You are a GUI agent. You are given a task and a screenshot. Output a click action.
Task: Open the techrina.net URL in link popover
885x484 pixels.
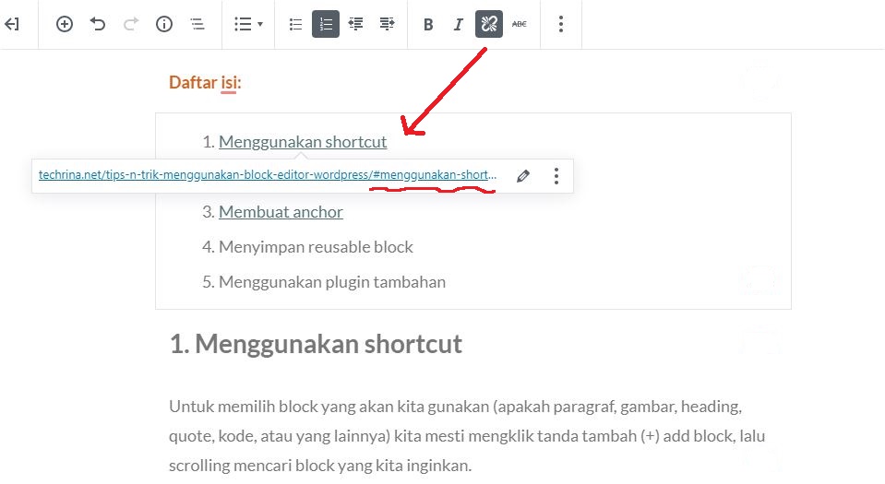point(268,175)
